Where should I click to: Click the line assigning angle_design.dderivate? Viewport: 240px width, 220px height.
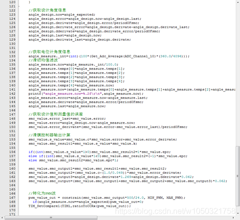click(x=94, y=31)
